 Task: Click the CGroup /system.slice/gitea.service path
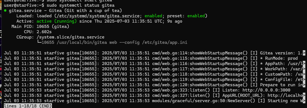click(71, 37)
